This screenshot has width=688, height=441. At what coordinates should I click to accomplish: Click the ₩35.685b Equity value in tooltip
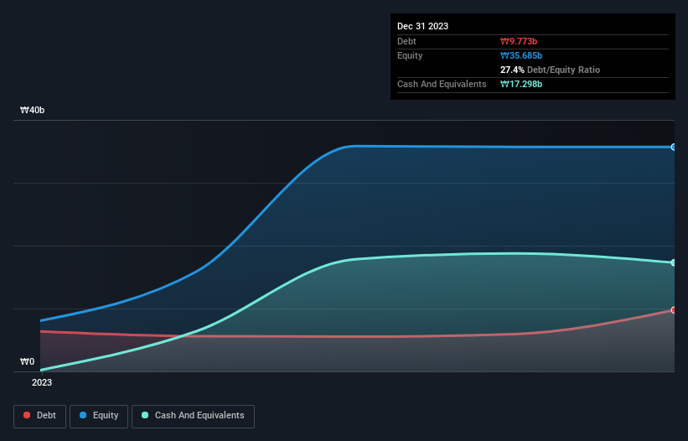point(521,55)
